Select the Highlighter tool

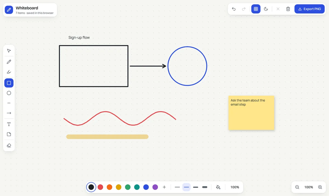(9, 72)
